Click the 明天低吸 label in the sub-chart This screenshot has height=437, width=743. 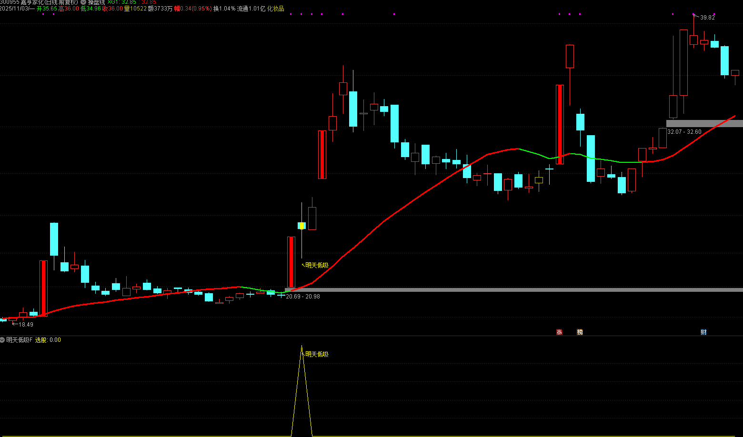[x=317, y=354]
